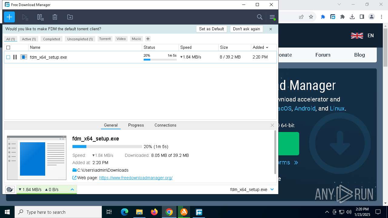
Task: Share this page from Chrome address bar
Action: click(x=301, y=17)
